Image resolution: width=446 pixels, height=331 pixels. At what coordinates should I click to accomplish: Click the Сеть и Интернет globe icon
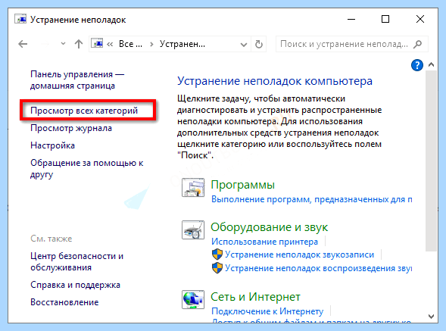pos(193,299)
